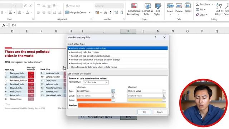Screen dimensions: 229x129
Task: Expand AutoSum dropdown arrow
Action: (x=213, y=4)
